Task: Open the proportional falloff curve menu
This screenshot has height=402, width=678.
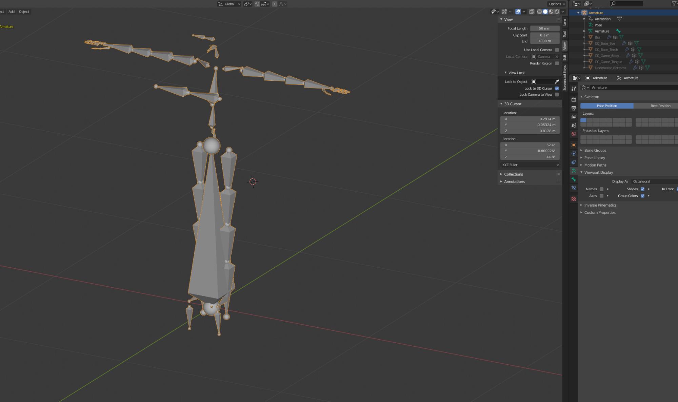Action: tap(283, 4)
